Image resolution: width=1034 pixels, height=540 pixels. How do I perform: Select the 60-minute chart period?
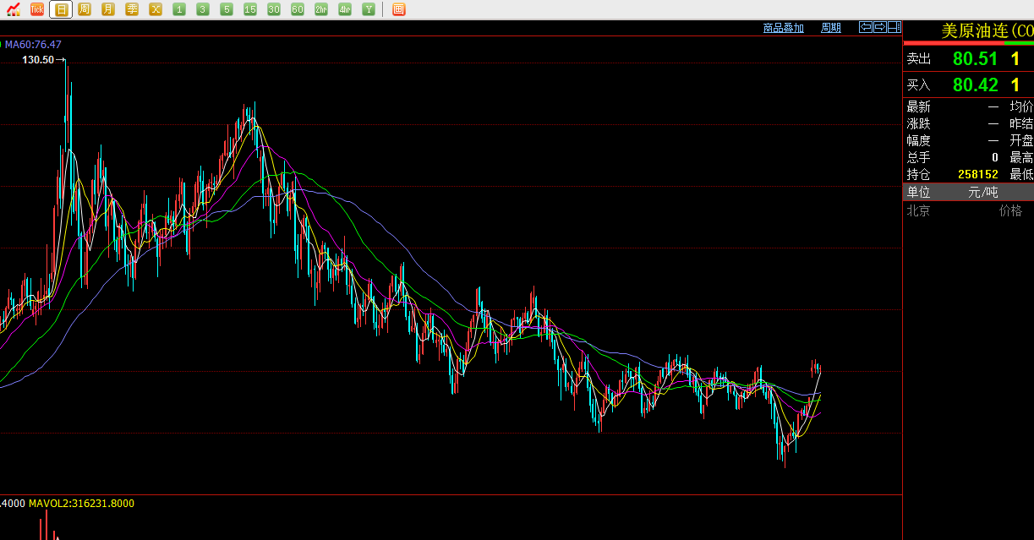click(298, 9)
